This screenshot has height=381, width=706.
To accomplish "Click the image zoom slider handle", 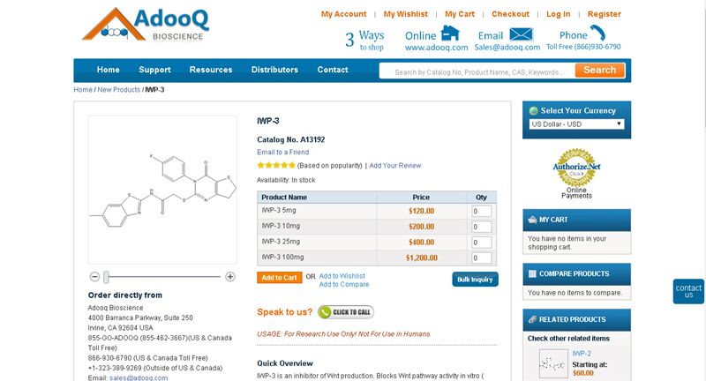I will tap(106, 277).
